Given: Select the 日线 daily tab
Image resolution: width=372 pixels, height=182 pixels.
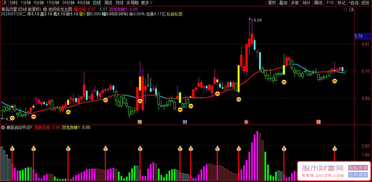Looking at the screenshot, I should 97,3.
